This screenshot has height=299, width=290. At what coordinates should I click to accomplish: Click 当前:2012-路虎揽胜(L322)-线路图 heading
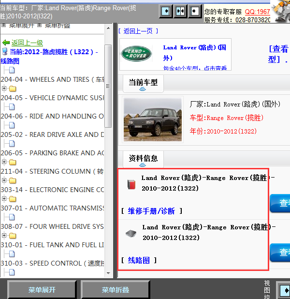click(x=49, y=57)
